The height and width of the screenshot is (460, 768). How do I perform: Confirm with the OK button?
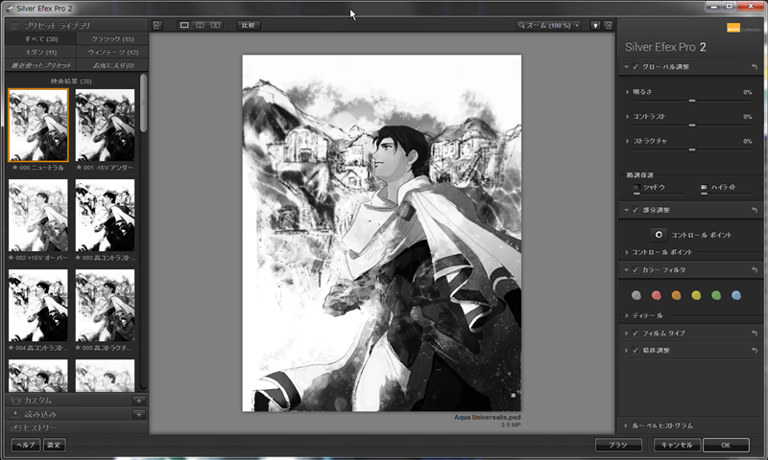click(726, 445)
